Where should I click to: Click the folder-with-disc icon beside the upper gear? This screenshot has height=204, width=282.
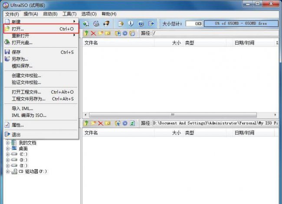pyautogui.click(x=132, y=33)
